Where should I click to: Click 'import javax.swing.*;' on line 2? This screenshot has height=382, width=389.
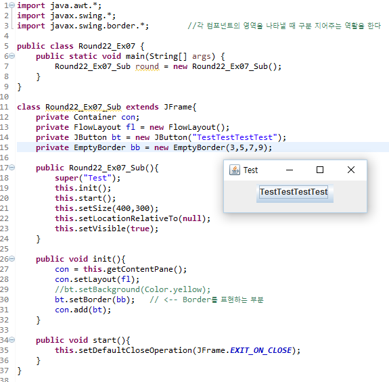pos(66,16)
